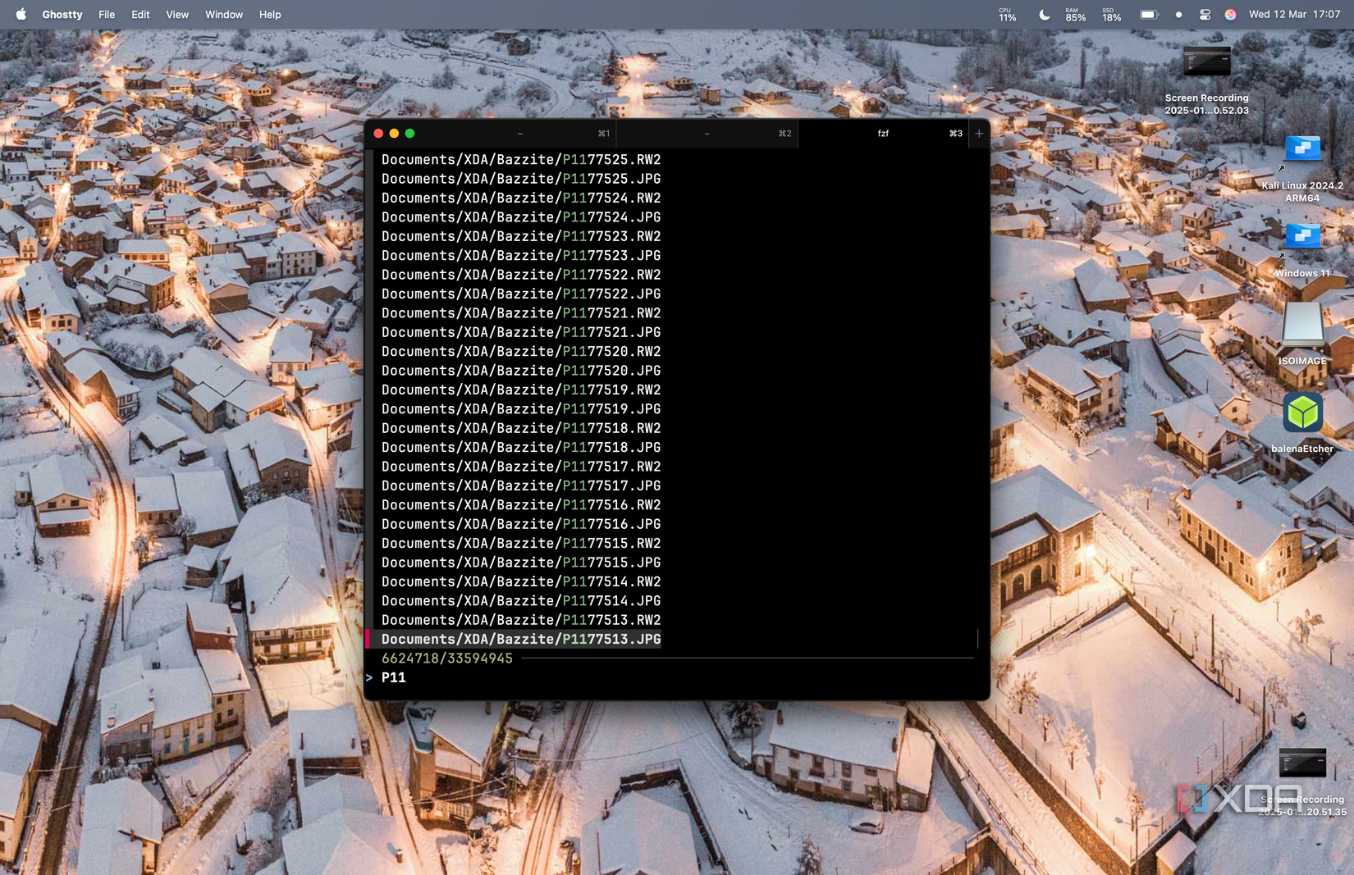
Task: Select the result P1177516.RW2
Action: point(521,505)
